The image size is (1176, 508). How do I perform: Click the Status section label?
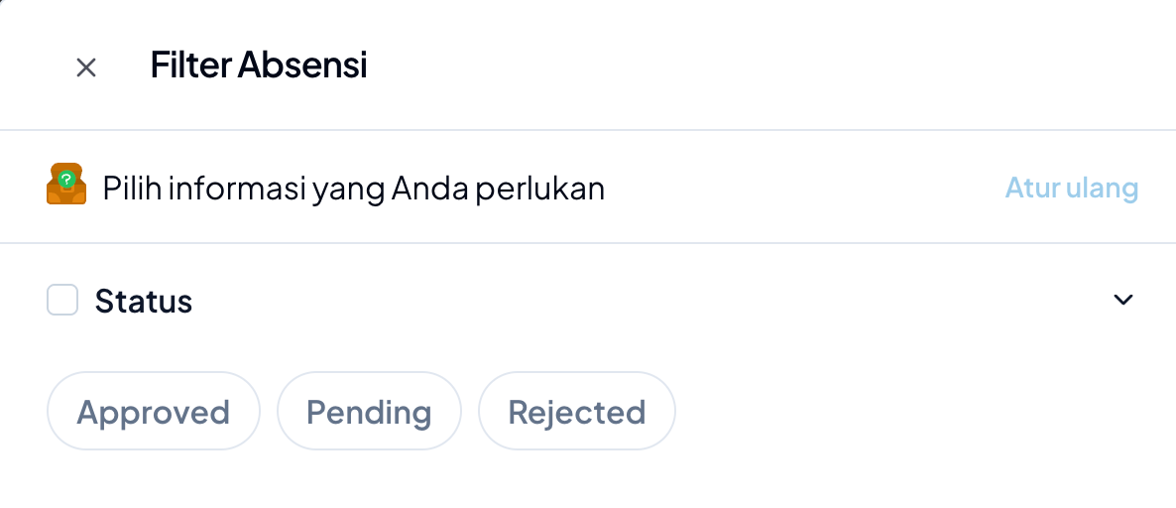point(144,301)
